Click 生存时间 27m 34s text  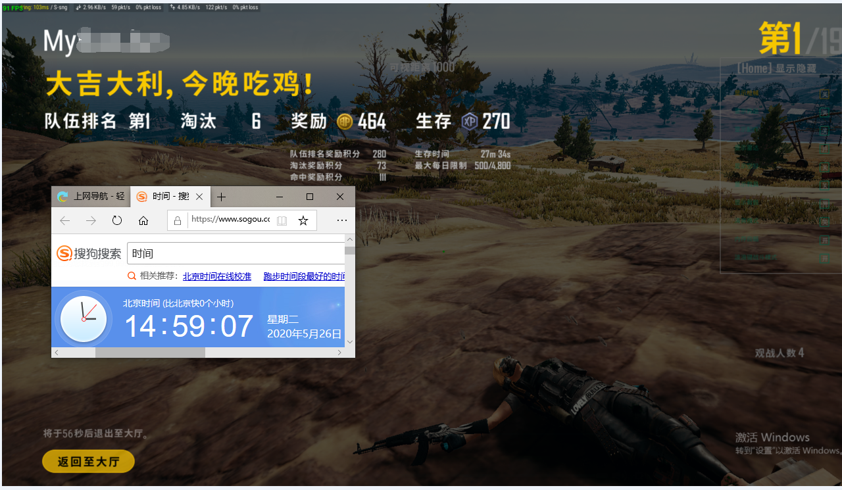click(462, 154)
